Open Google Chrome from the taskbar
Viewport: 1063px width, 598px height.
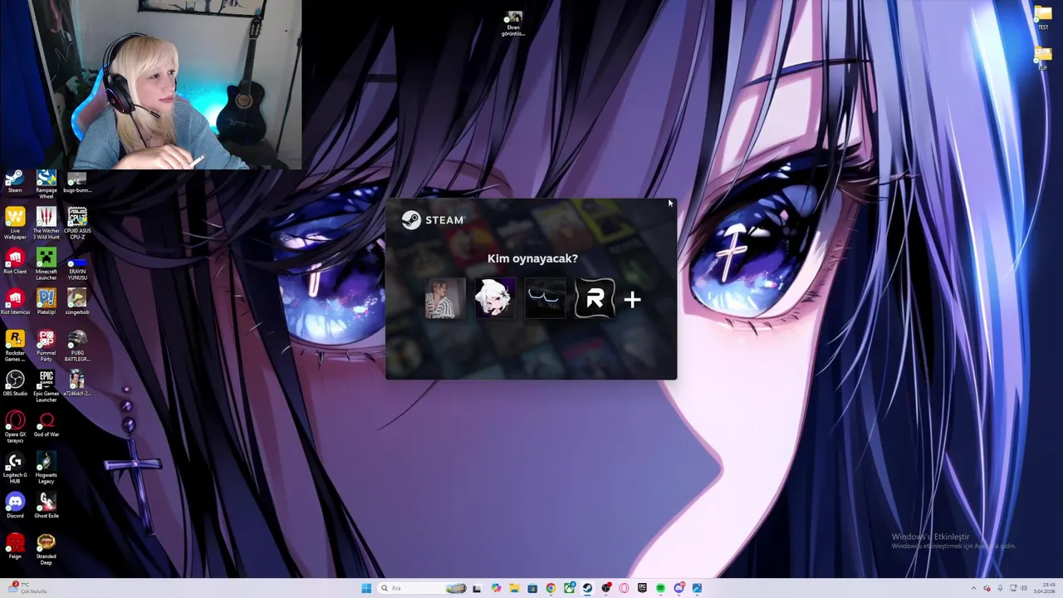[551, 588]
